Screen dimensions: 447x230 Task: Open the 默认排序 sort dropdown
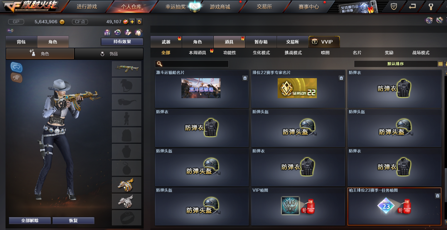point(395,64)
